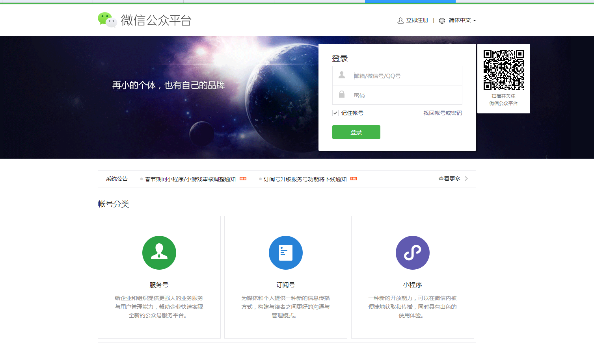Click the globe icon beside 简体中文
This screenshot has height=350, width=594.
pyautogui.click(x=442, y=20)
